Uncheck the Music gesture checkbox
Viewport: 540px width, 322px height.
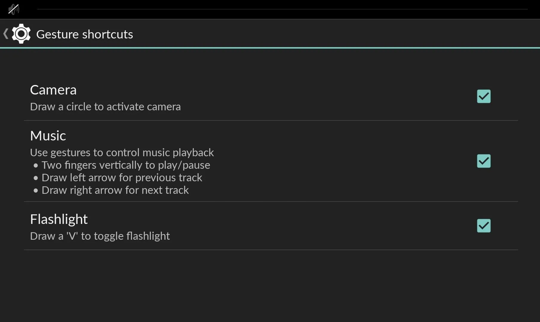pos(484,161)
